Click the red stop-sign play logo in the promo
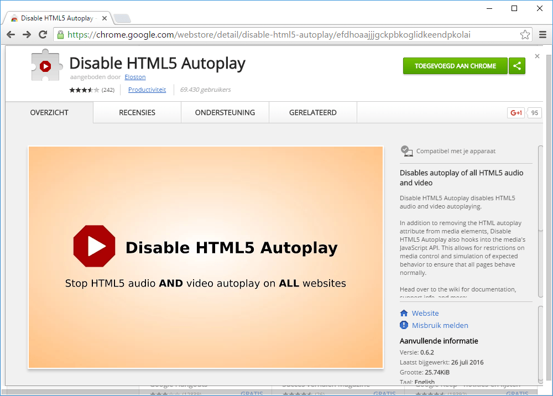Screen dimensions: 553x396 [x=94, y=246]
